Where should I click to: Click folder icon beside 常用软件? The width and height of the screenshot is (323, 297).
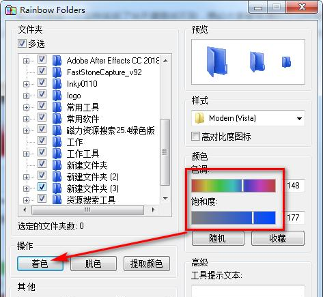click(x=57, y=119)
